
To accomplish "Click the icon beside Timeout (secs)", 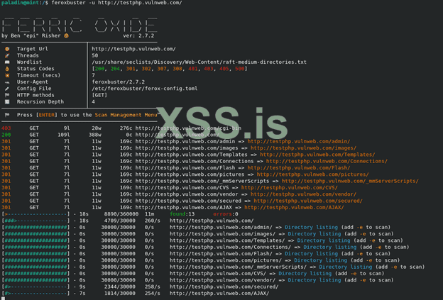I will (x=7, y=75).
